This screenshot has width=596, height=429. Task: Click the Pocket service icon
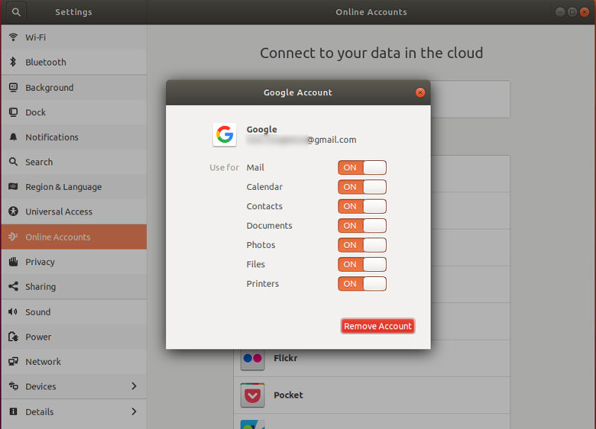[x=252, y=395]
